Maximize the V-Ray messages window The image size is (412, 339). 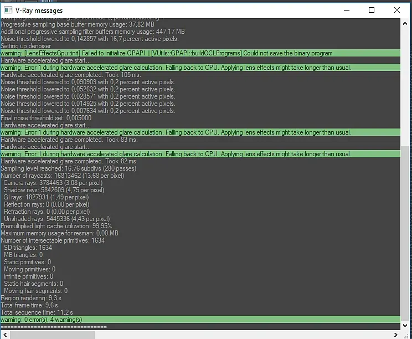coord(371,11)
